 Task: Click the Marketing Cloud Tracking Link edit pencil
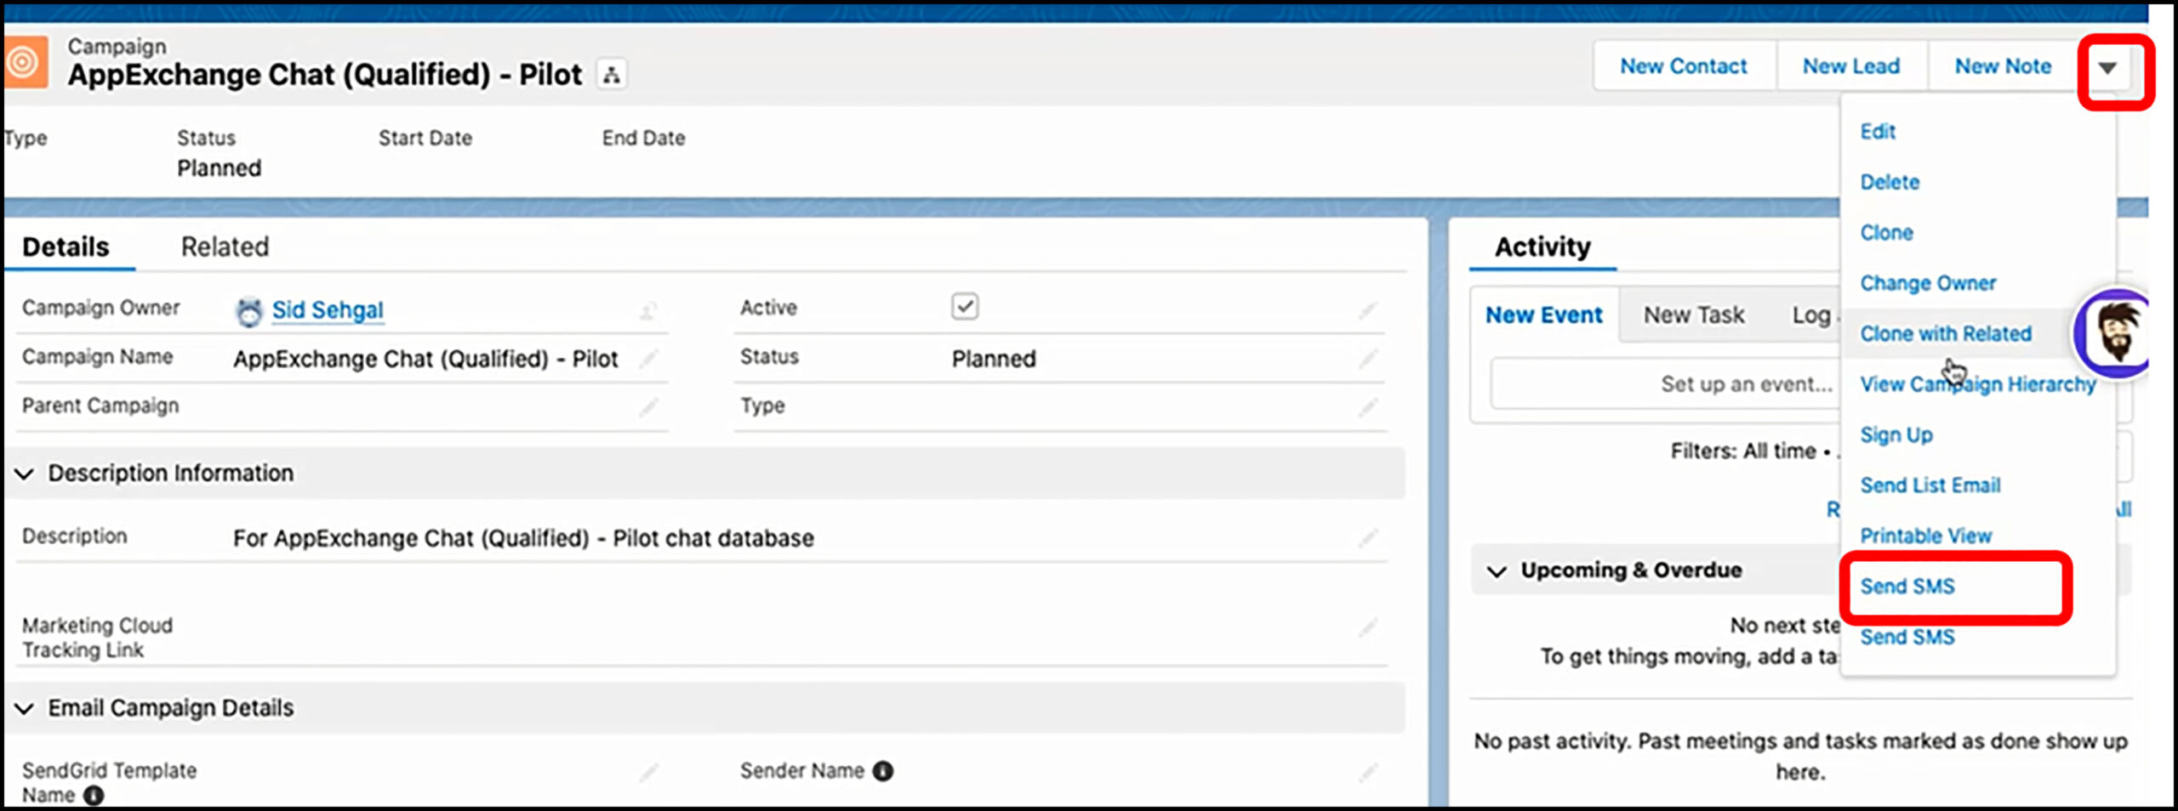pos(1367,627)
